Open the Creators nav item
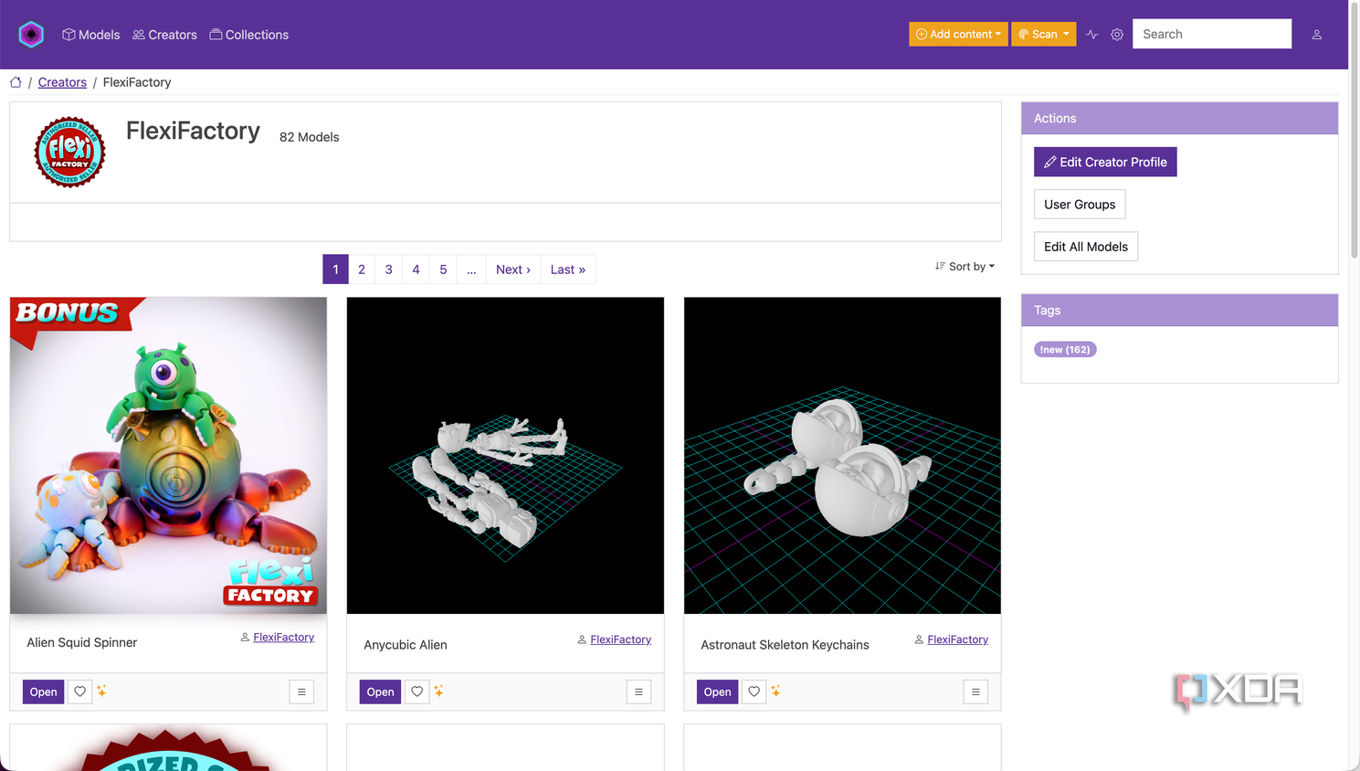 [x=164, y=35]
